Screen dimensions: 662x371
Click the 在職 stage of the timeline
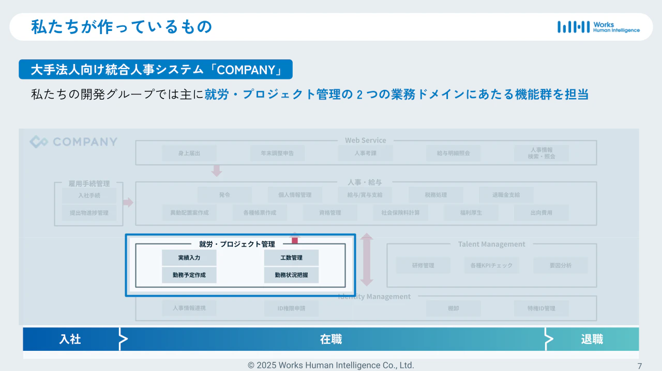point(331,339)
